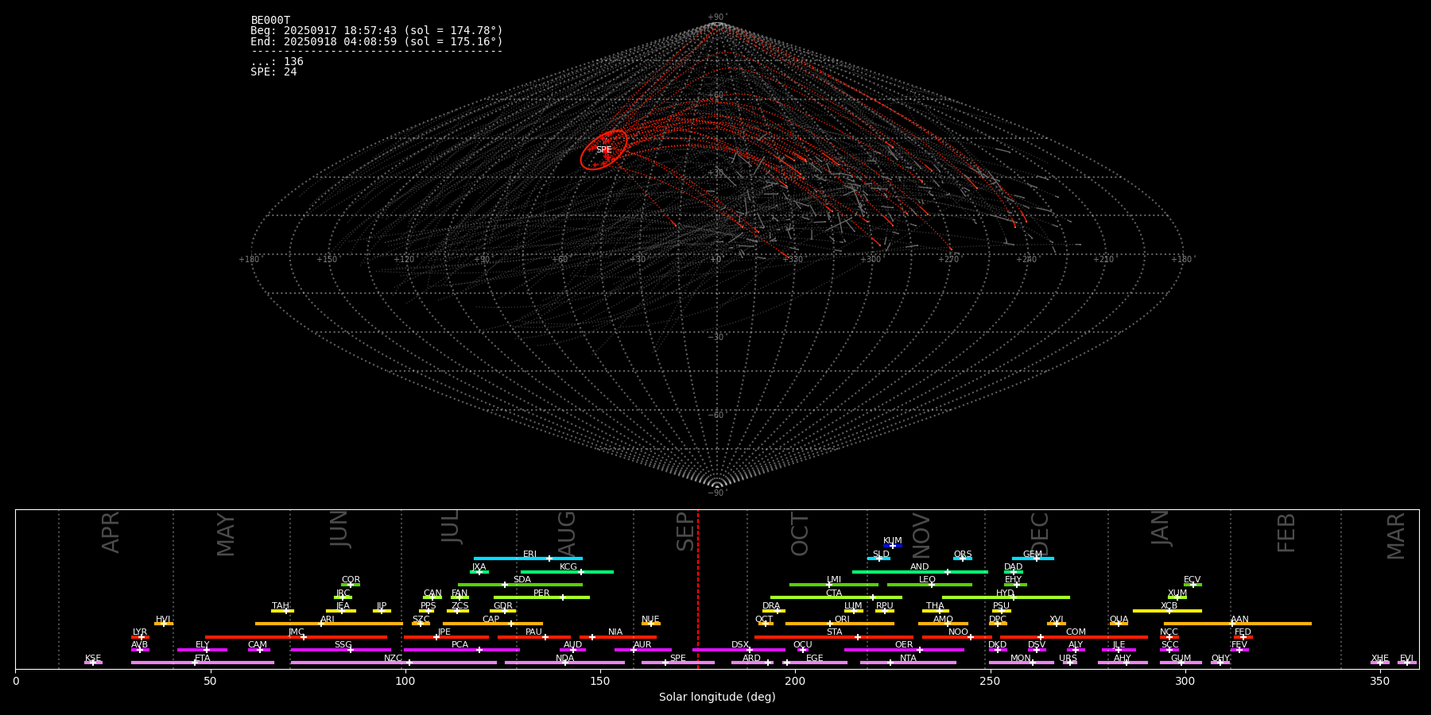Click the PCA shower label
1431x715 pixels.
point(460,645)
